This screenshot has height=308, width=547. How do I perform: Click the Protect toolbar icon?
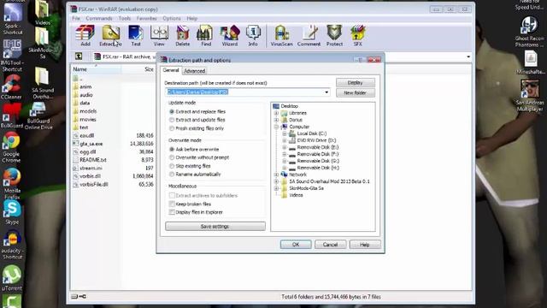tap(334, 36)
